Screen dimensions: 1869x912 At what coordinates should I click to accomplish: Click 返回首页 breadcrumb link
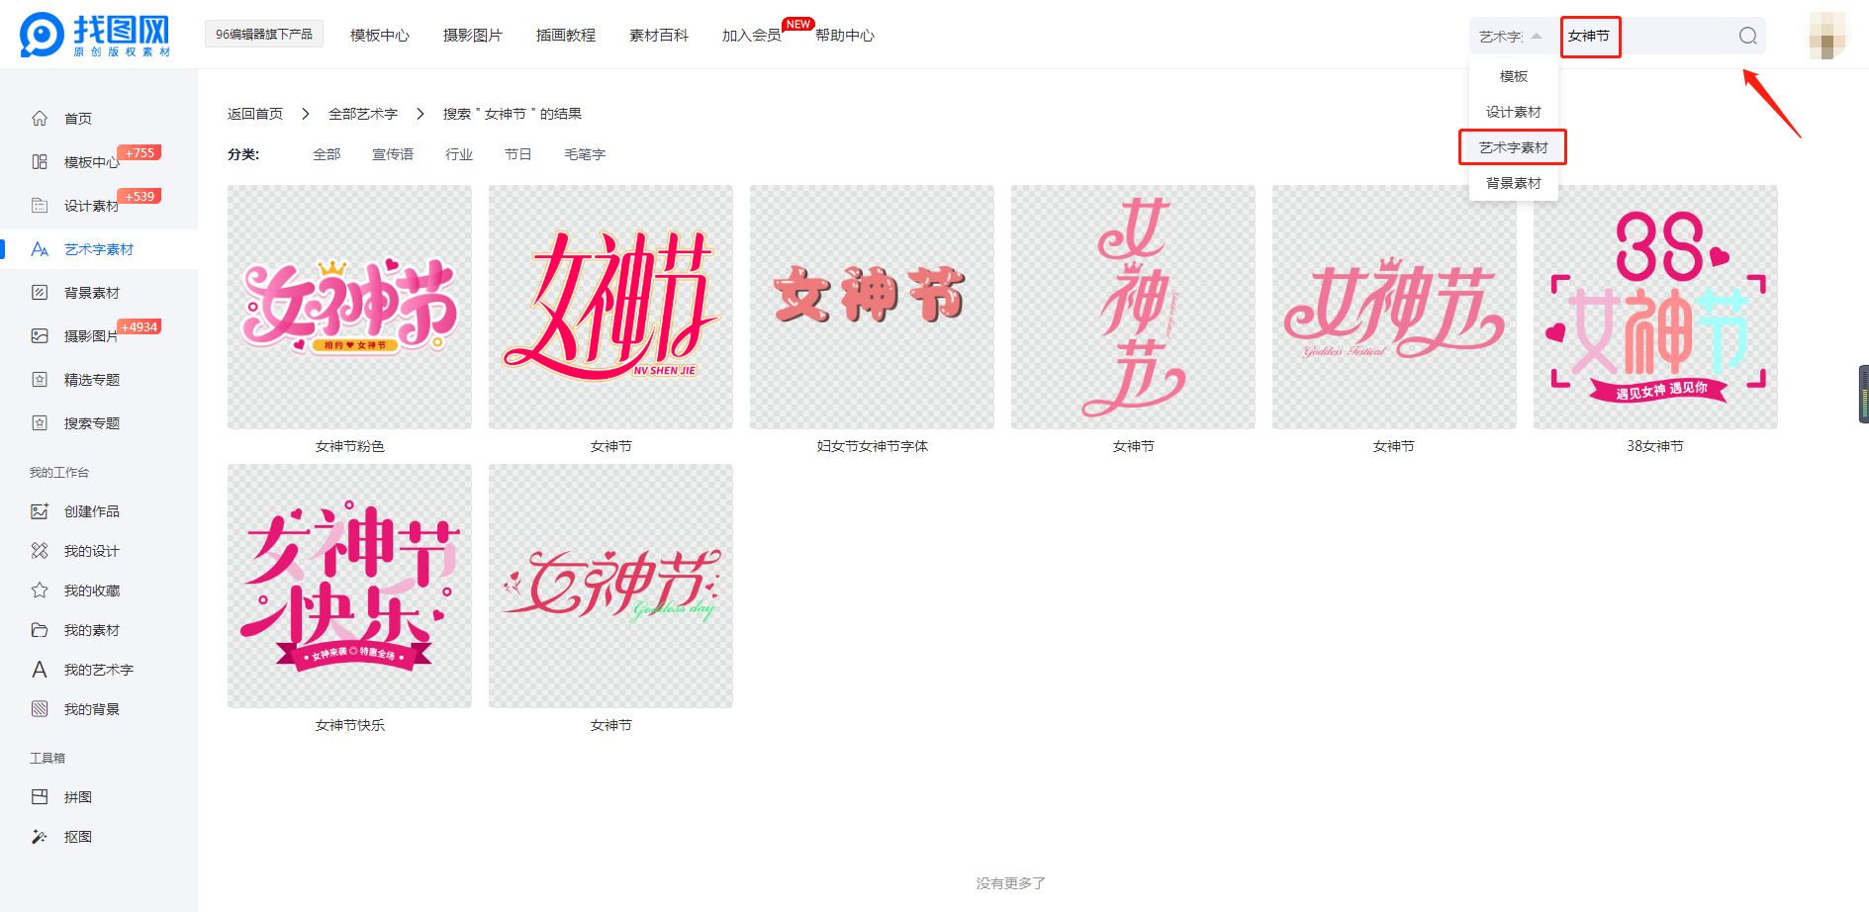click(255, 114)
